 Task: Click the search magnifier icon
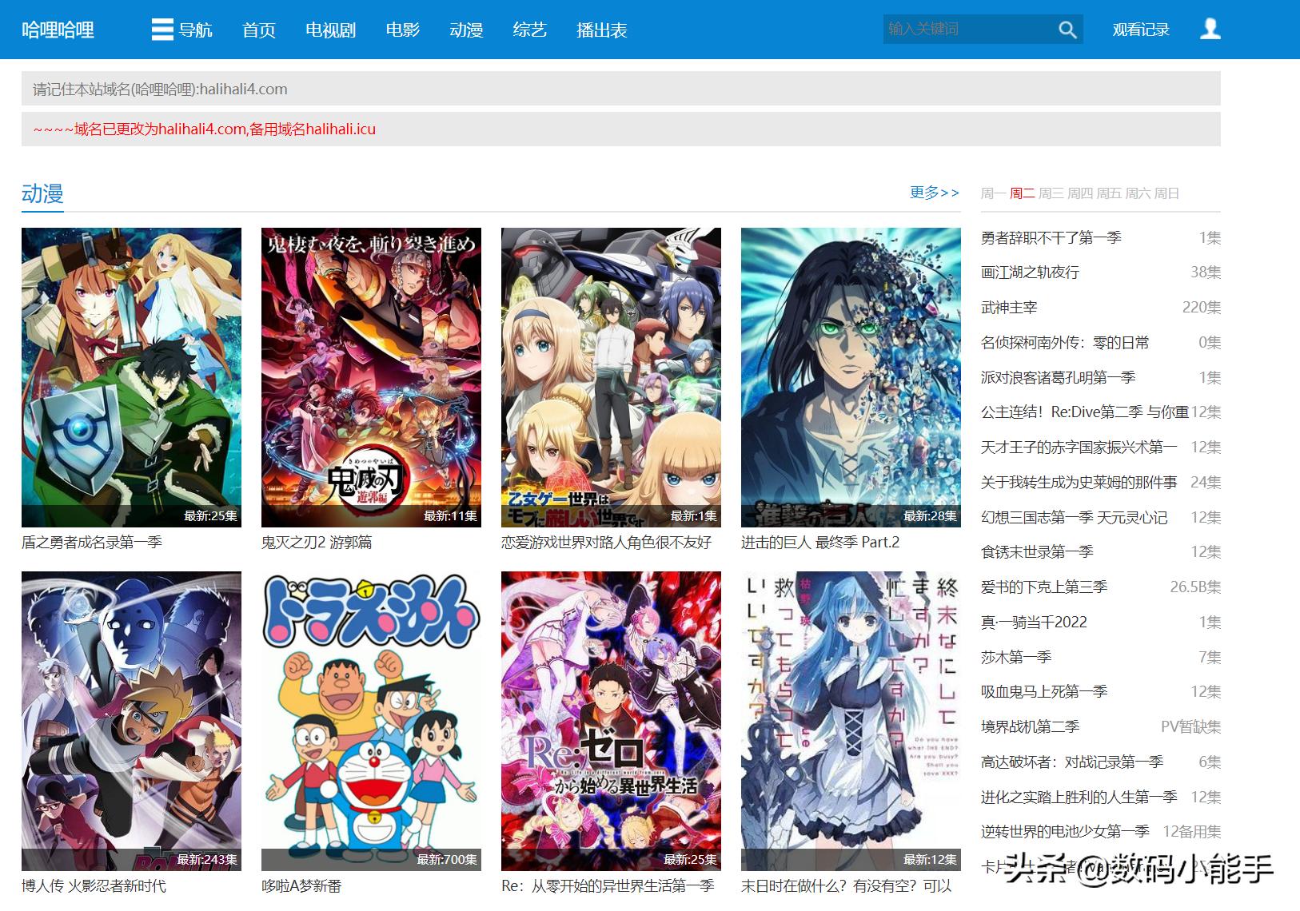pyautogui.click(x=1067, y=30)
